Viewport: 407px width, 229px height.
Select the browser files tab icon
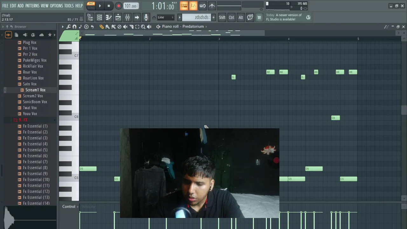(17, 35)
